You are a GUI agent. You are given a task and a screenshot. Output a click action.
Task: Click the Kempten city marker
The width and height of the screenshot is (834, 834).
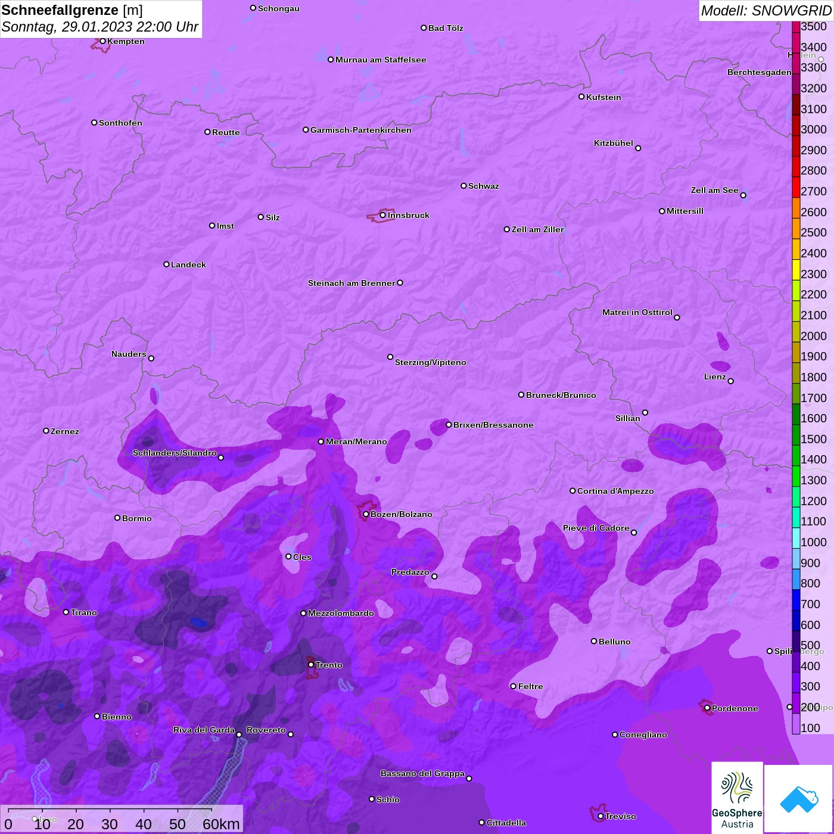point(102,41)
